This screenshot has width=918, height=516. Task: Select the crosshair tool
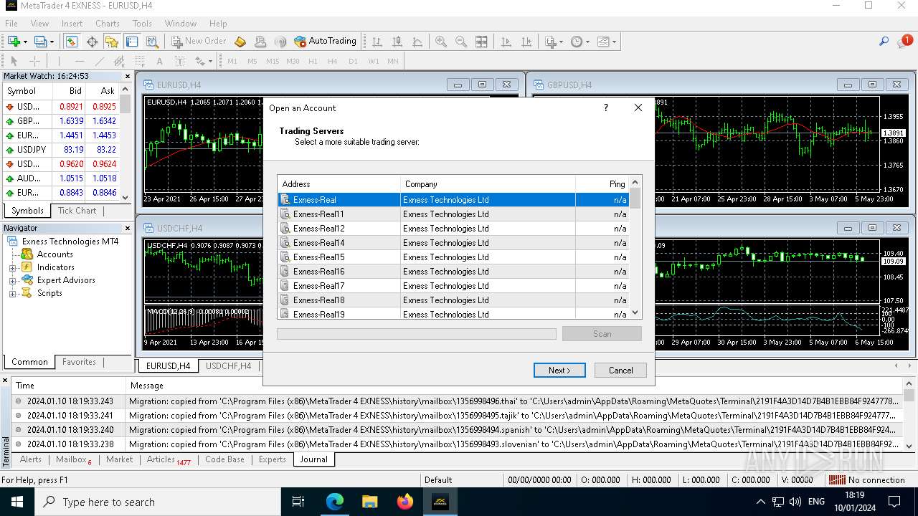pos(34,61)
